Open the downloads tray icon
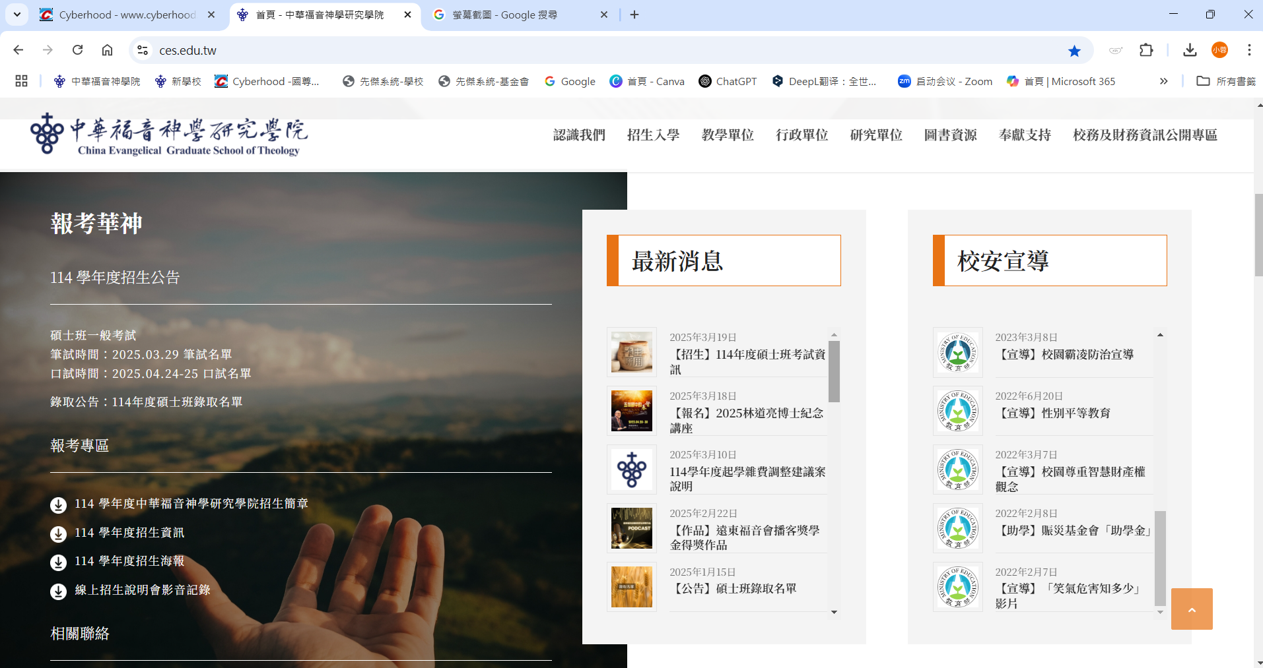This screenshot has height=668, width=1263. [1190, 50]
